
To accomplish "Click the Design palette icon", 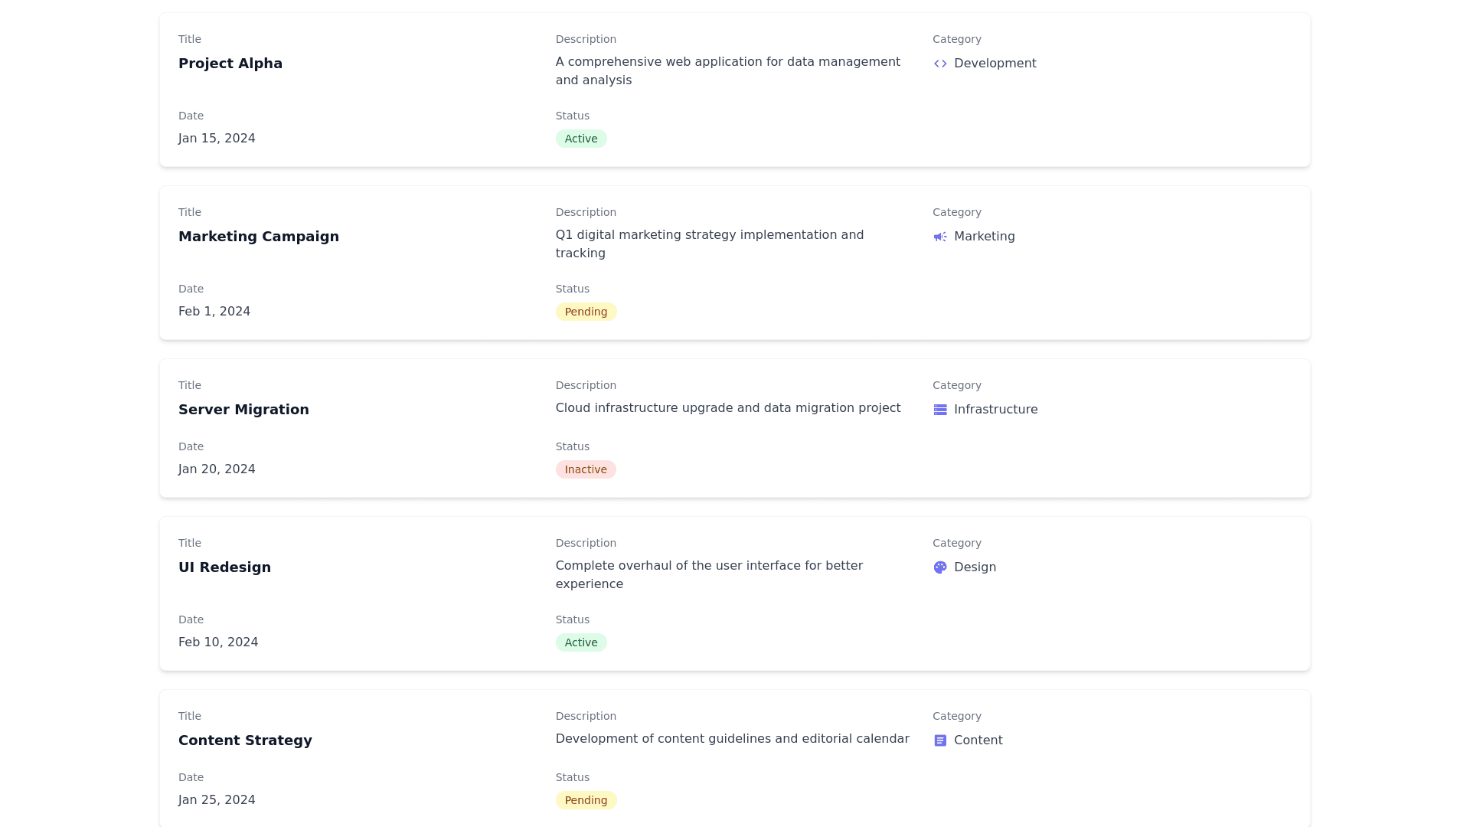I will point(940,567).
